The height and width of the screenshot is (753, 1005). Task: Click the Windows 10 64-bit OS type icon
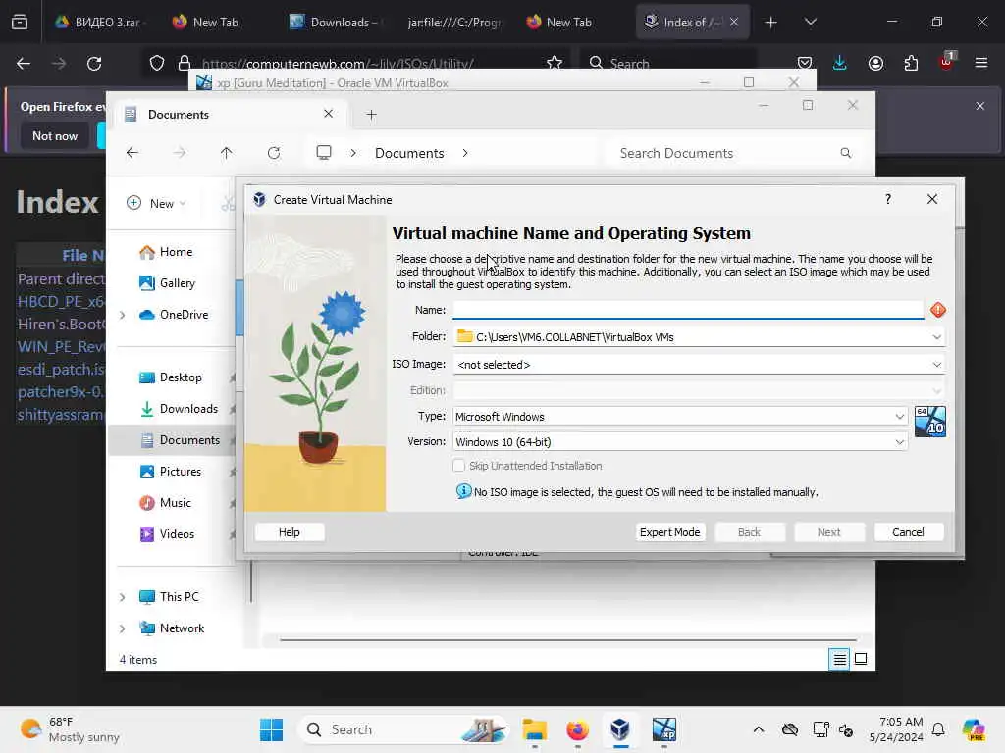(x=930, y=422)
